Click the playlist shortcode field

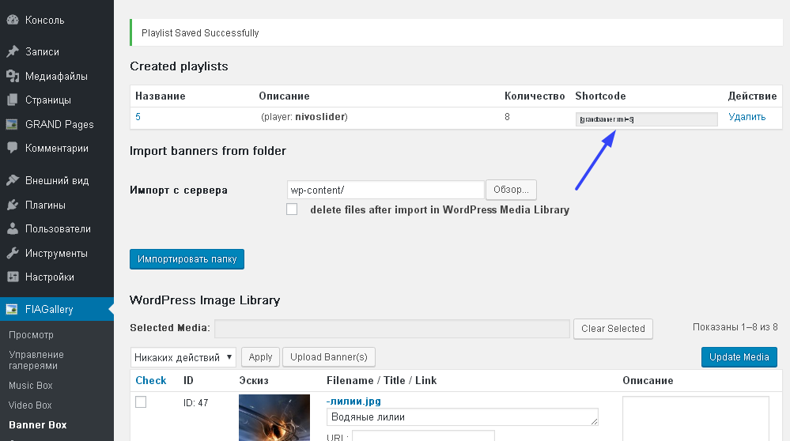[646, 119]
